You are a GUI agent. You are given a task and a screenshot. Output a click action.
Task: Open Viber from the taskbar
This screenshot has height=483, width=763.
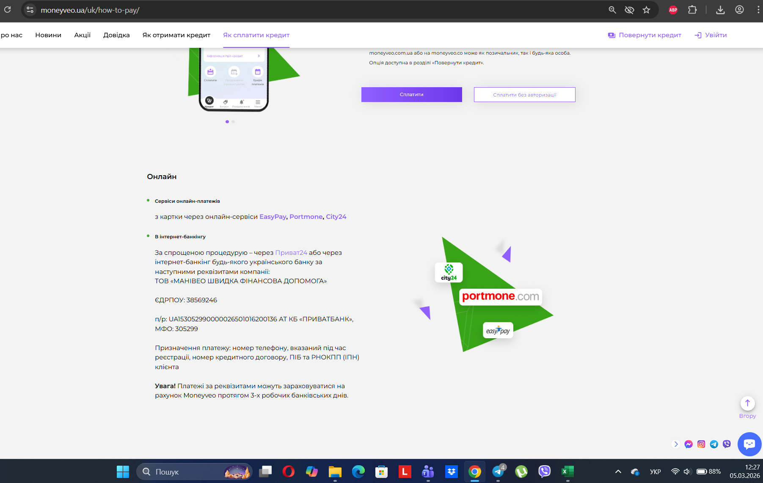pyautogui.click(x=545, y=472)
